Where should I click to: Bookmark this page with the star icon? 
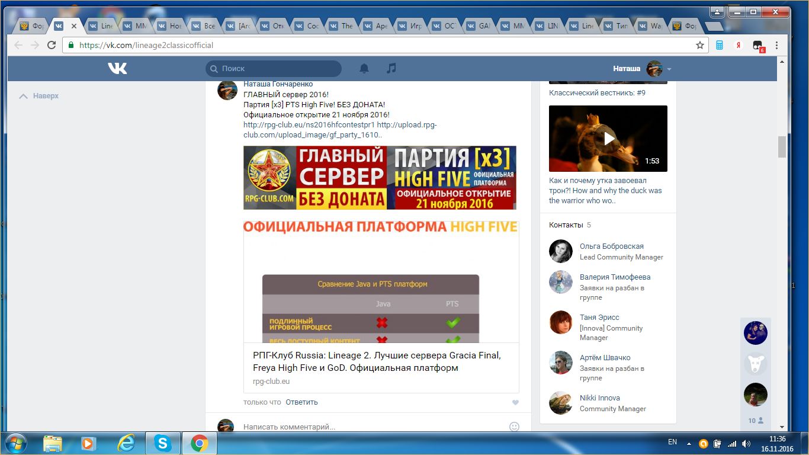(700, 45)
